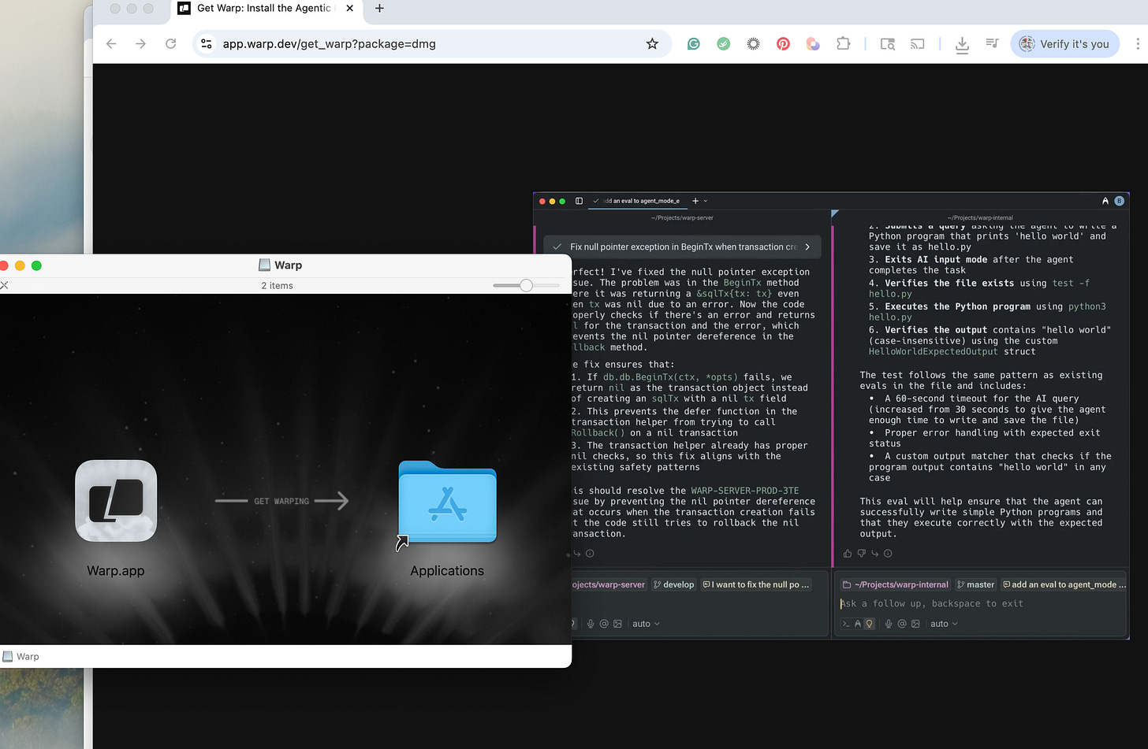Click the ~/Projects/warp-server pane header
The image size is (1148, 749).
point(682,217)
